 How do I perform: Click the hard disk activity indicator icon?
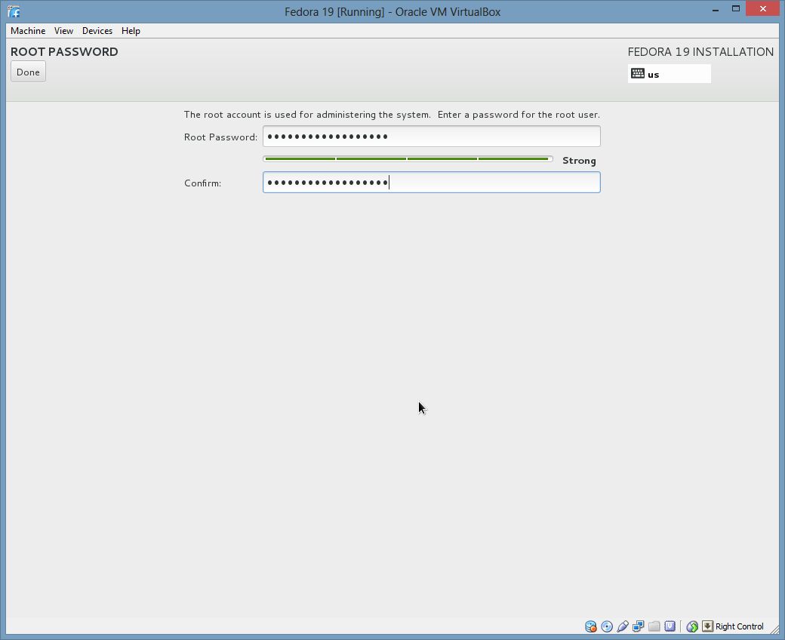[x=591, y=626]
